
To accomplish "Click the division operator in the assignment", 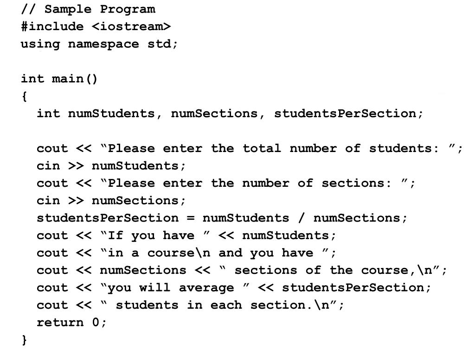I will click(x=301, y=218).
